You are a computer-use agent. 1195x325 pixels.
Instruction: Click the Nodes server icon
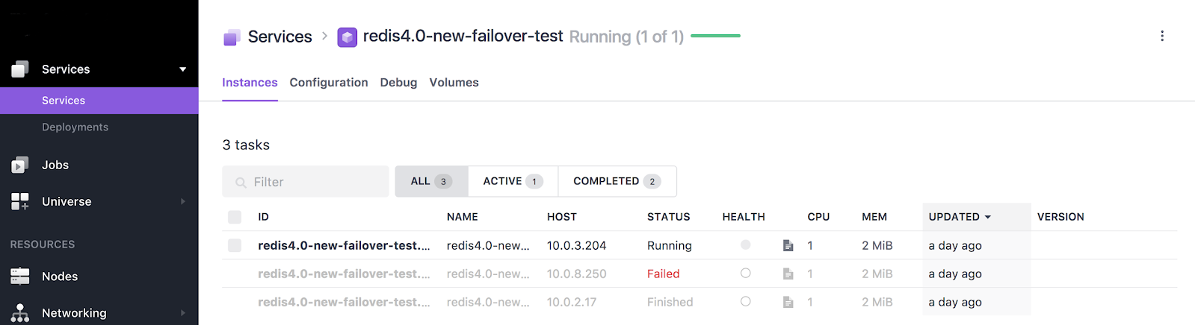(x=20, y=277)
